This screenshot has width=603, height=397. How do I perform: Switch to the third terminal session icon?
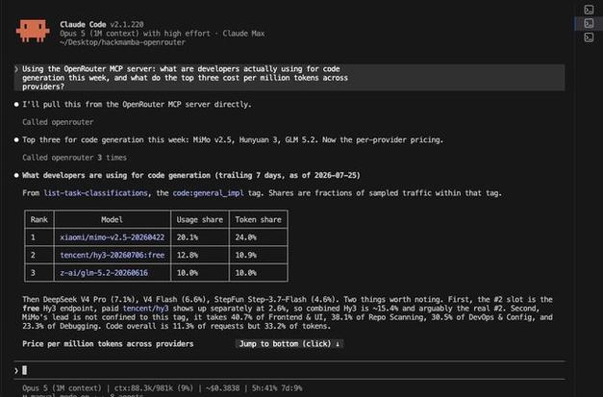pos(589,37)
